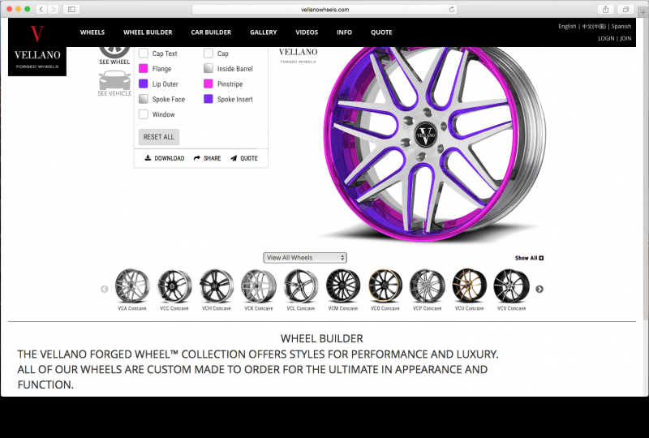Click the Login link
The height and width of the screenshot is (438, 649).
click(606, 38)
